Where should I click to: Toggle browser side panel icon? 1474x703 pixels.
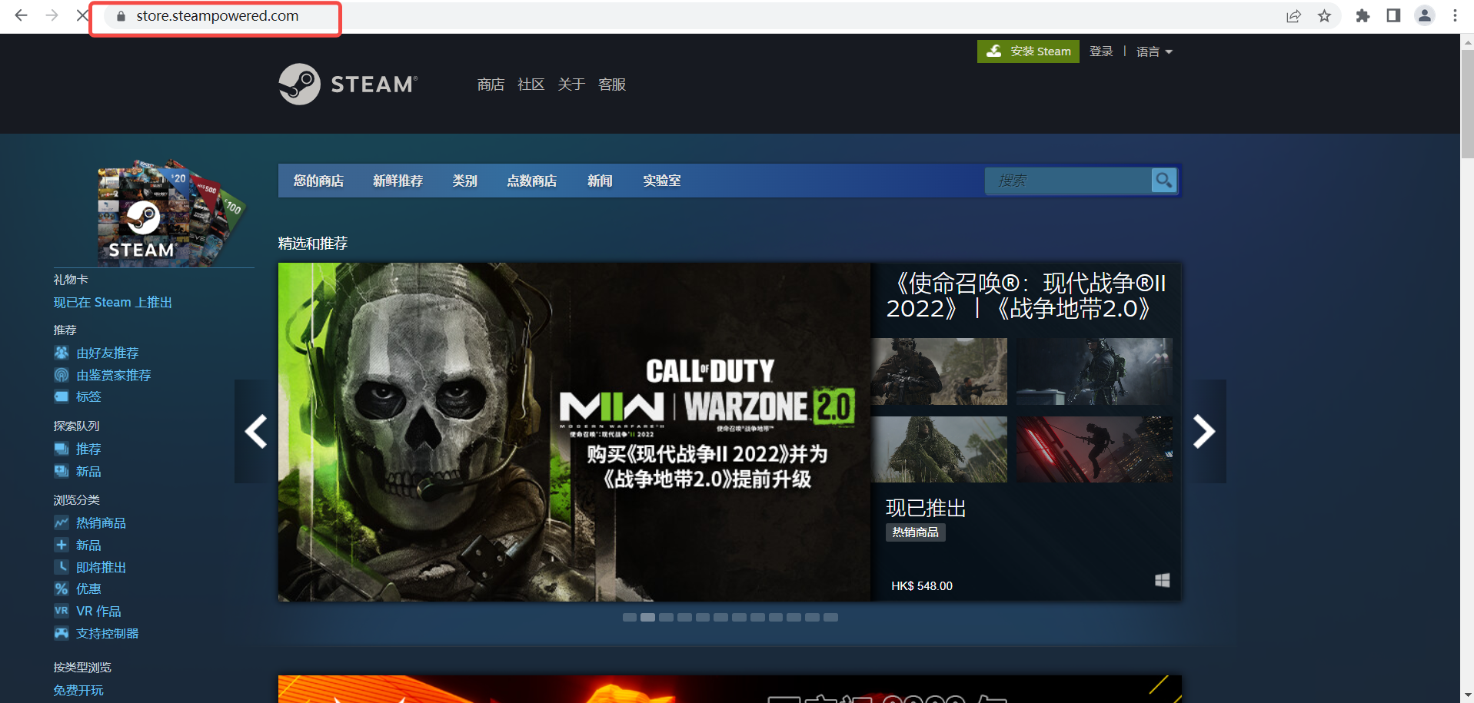point(1393,16)
